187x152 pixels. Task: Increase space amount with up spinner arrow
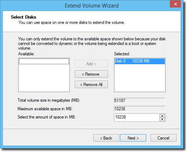[x=162, y=116]
